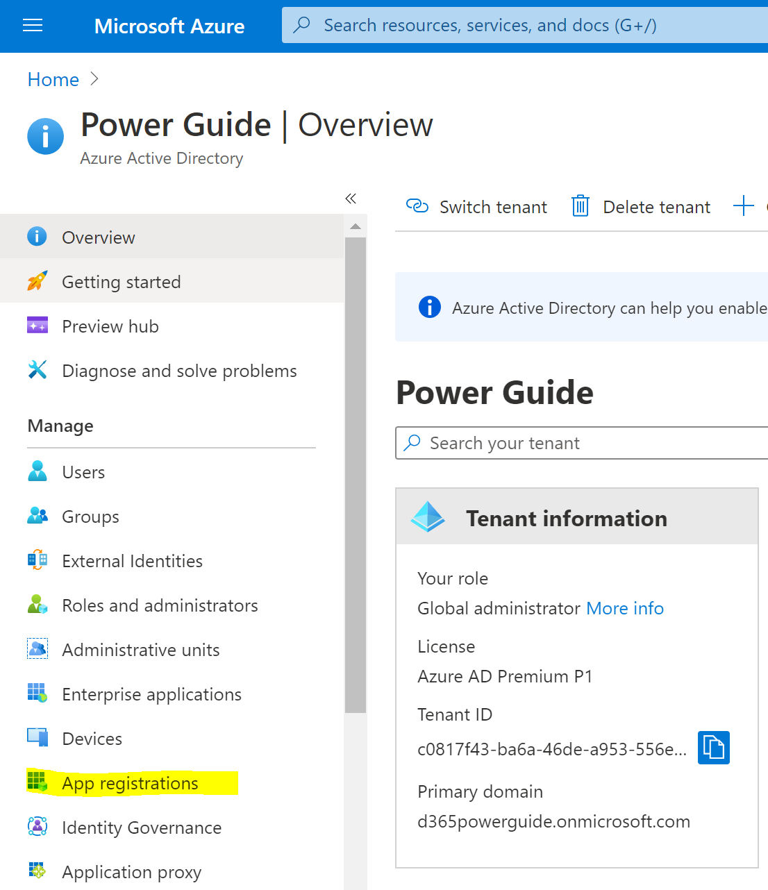
Task: Click the Roles and administrators icon
Action: pos(37,604)
